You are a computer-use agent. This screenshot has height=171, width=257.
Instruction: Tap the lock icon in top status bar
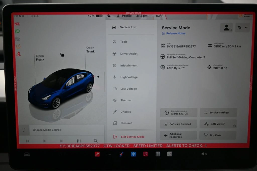(109, 16)
